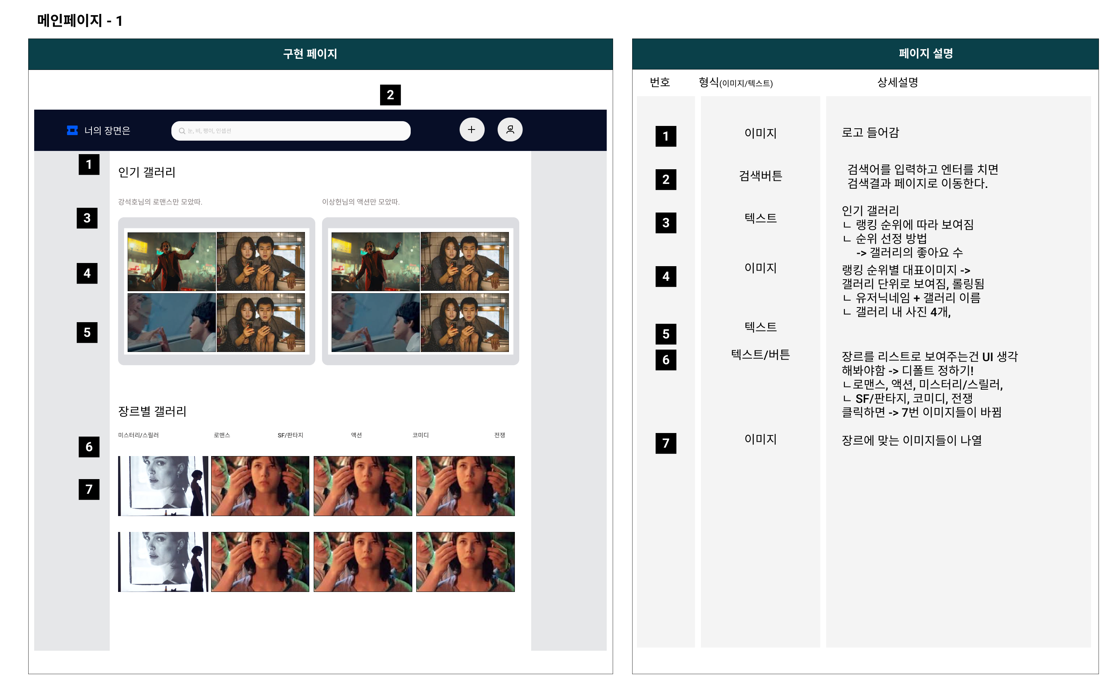Select the 로맨스 genre tab
Image resolution: width=1120 pixels, height=698 pixels.
tap(222, 435)
